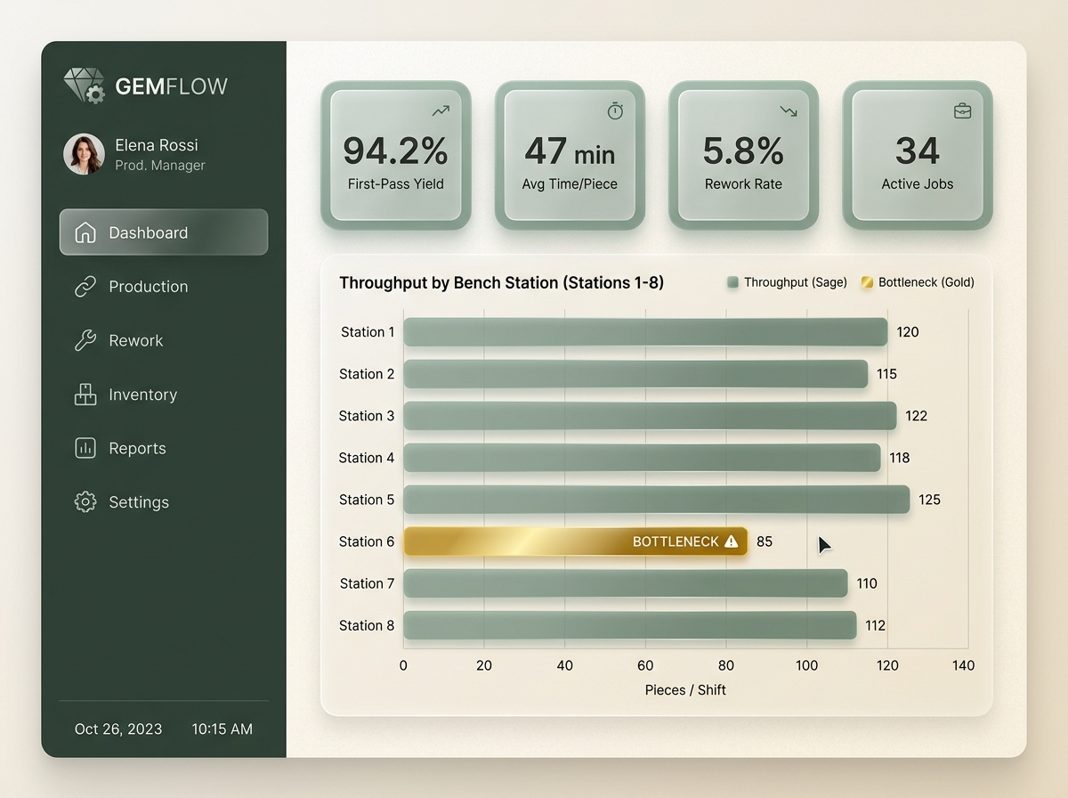Go to the Production section
This screenshot has width=1068, height=798.
point(164,287)
